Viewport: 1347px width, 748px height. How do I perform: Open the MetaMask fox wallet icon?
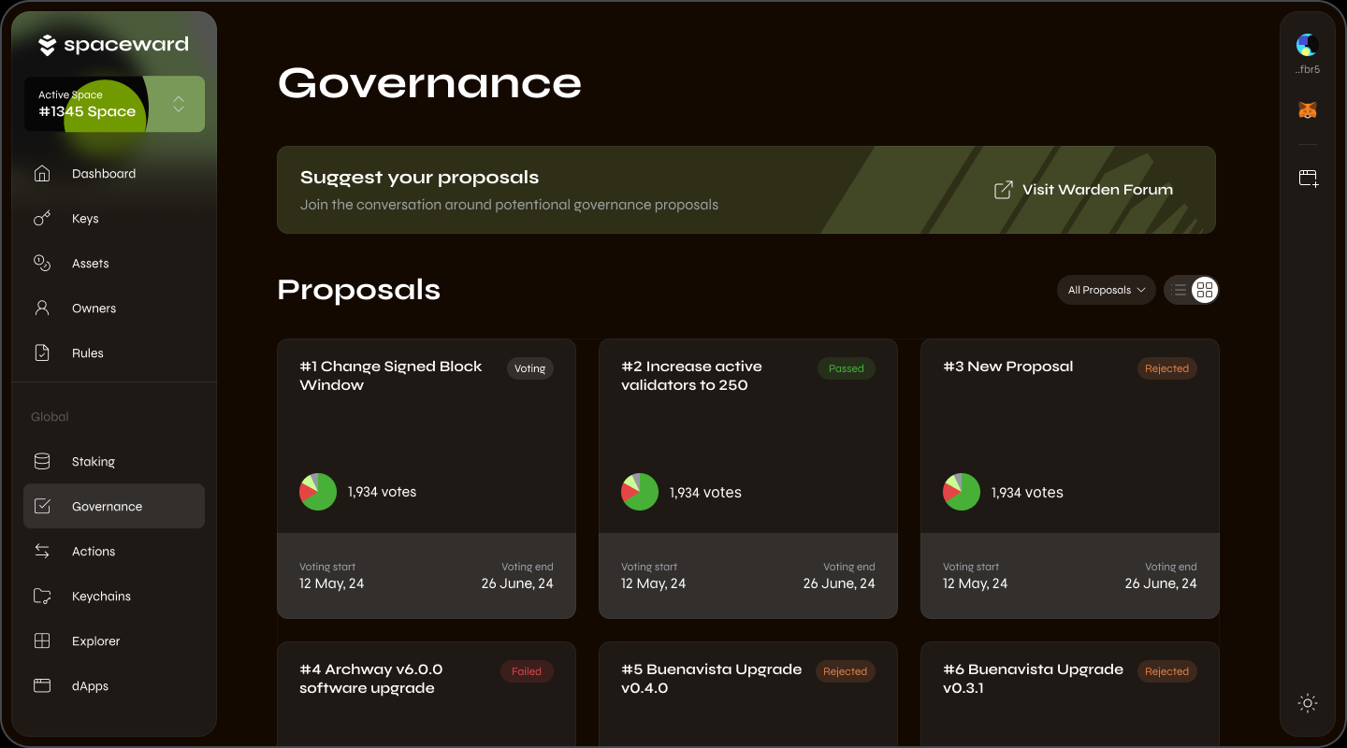point(1308,110)
